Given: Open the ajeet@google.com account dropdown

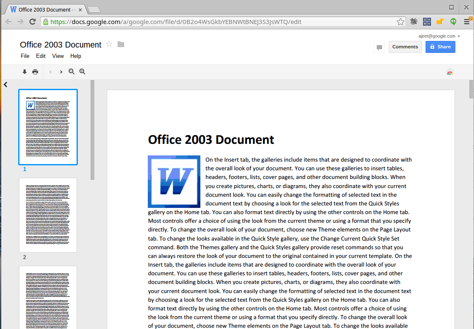Looking at the screenshot, I should coord(439,36).
